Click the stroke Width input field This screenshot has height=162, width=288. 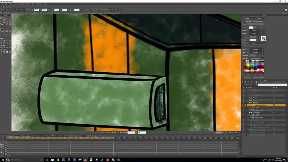click(253, 40)
